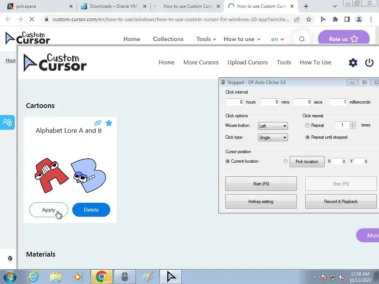This screenshot has height=284, width=379.
Task: Stop loading the page
Action: coord(32,19)
